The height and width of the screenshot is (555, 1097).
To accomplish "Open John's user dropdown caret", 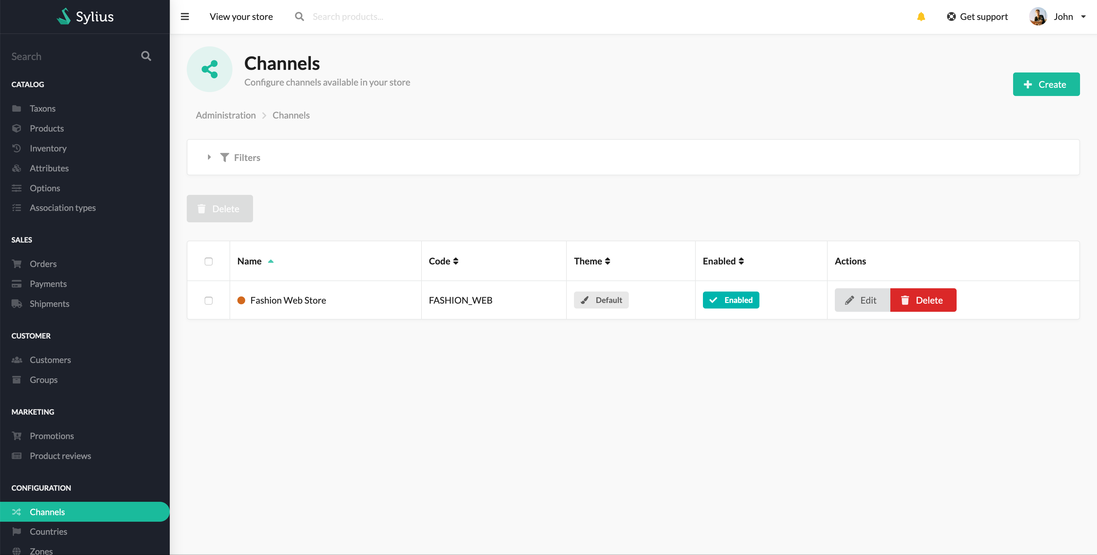I will point(1083,17).
